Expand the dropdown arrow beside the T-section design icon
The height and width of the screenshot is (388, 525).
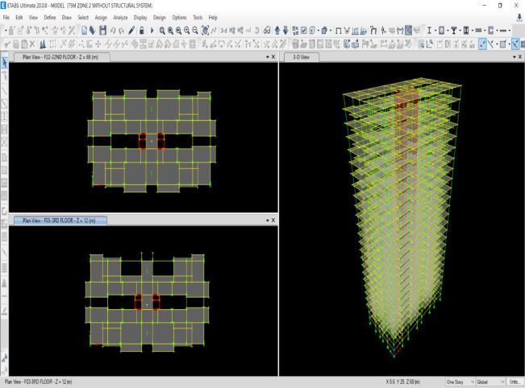(x=460, y=31)
